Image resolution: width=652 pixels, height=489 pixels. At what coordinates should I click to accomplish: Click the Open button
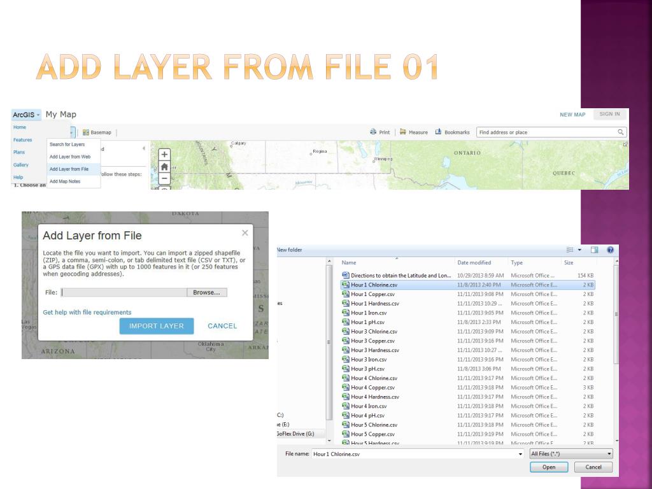pos(549,467)
